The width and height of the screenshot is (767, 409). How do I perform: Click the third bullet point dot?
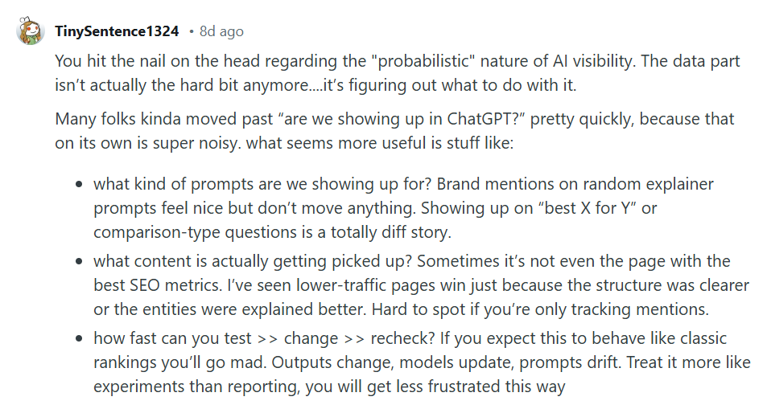tap(79, 339)
